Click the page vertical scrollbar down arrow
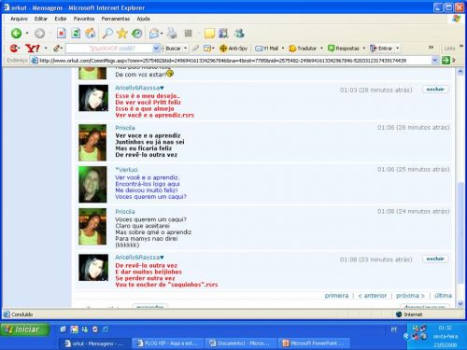This screenshot has width=467, height=350. (x=460, y=303)
